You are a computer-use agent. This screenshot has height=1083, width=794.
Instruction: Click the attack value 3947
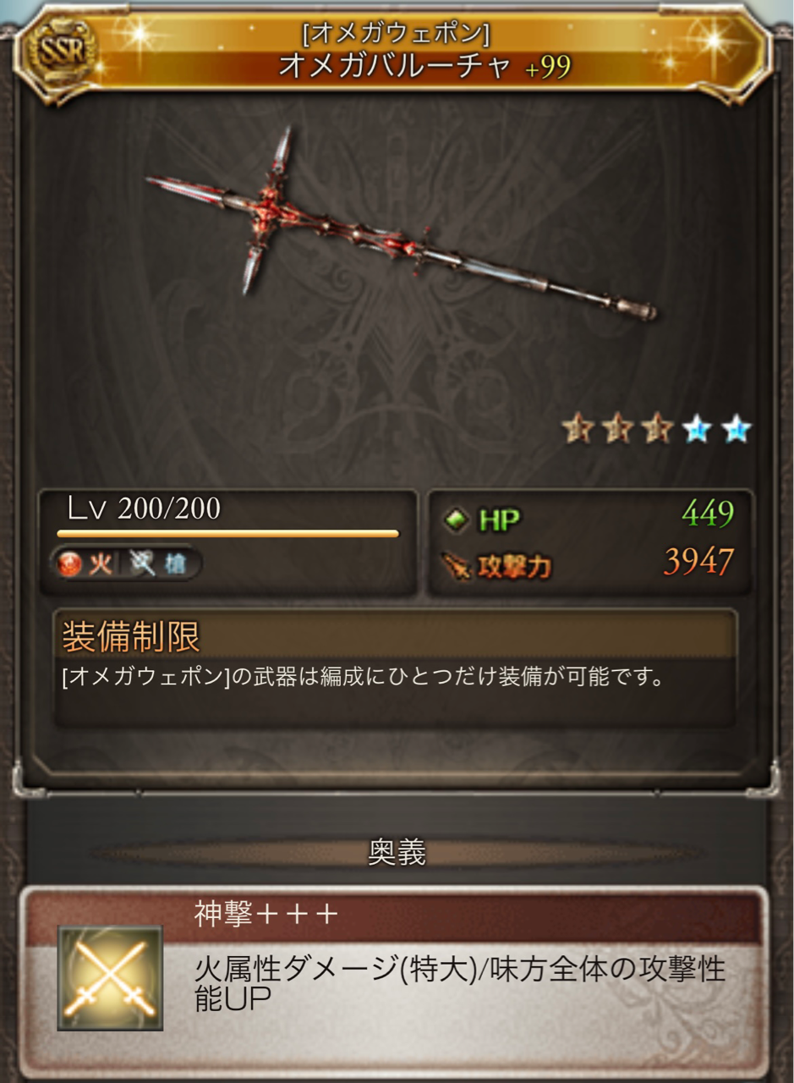pos(698,563)
